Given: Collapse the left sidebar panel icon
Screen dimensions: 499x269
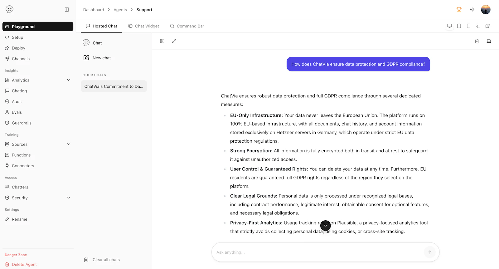Looking at the screenshot, I should [x=67, y=10].
